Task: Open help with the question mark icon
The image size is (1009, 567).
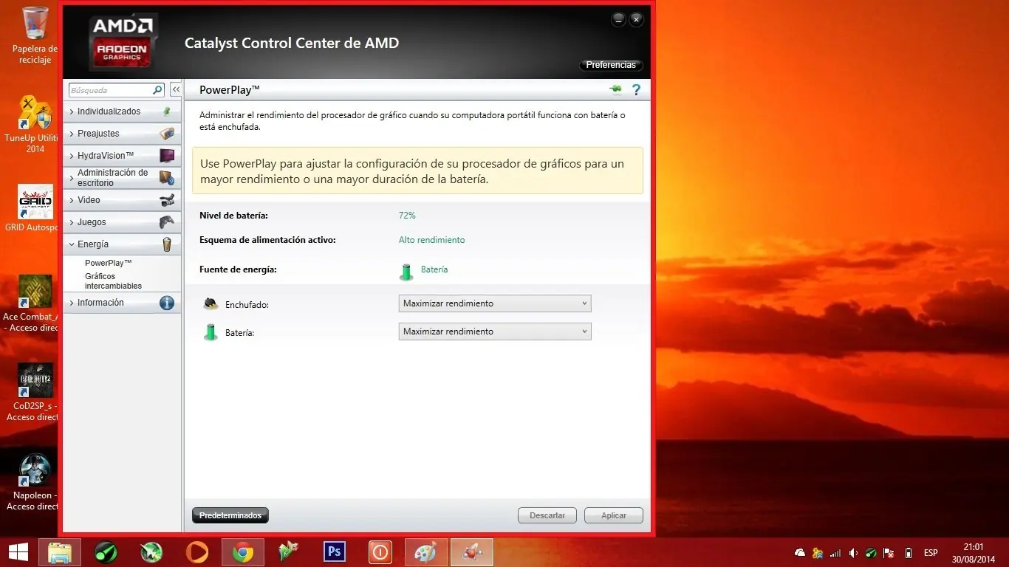Action: 636,90
